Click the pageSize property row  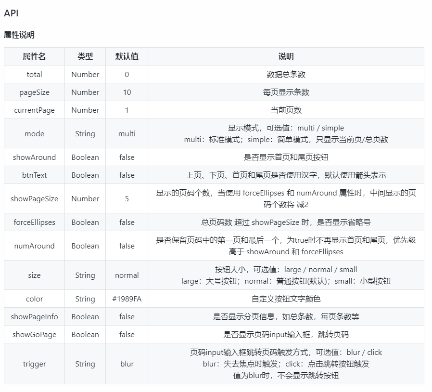[34, 92]
